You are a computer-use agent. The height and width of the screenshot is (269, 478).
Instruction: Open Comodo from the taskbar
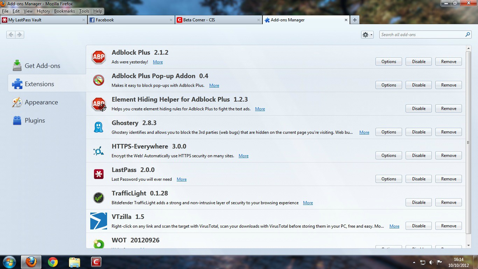96,262
